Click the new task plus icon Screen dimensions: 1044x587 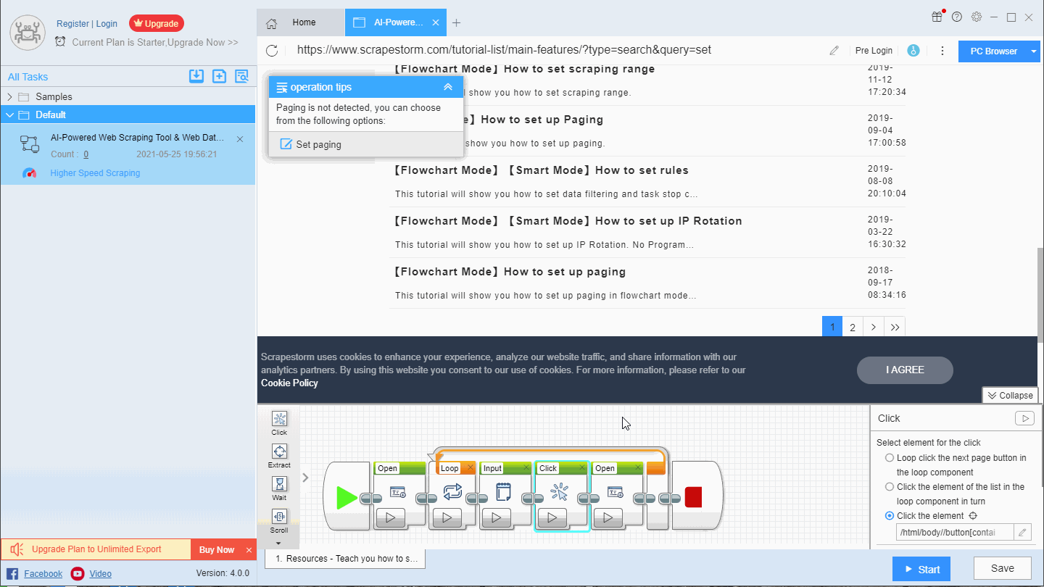click(219, 76)
